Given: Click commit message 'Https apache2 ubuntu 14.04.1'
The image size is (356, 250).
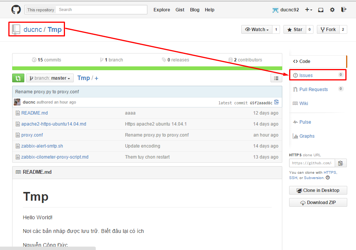Looking at the screenshot, I should click(x=156, y=124).
